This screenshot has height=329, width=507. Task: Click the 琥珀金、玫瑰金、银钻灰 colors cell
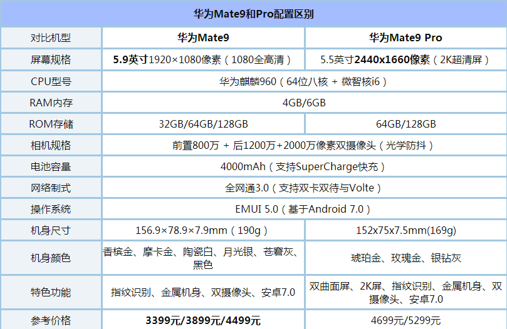(405, 258)
